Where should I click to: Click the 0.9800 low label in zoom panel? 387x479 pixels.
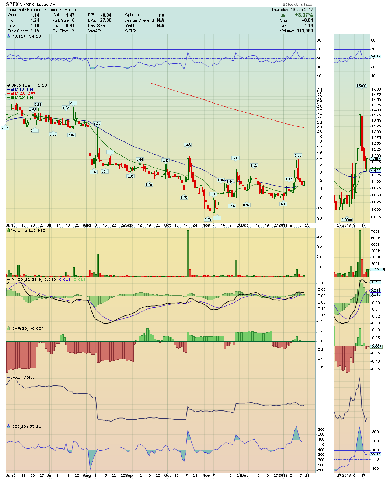coord(346,220)
